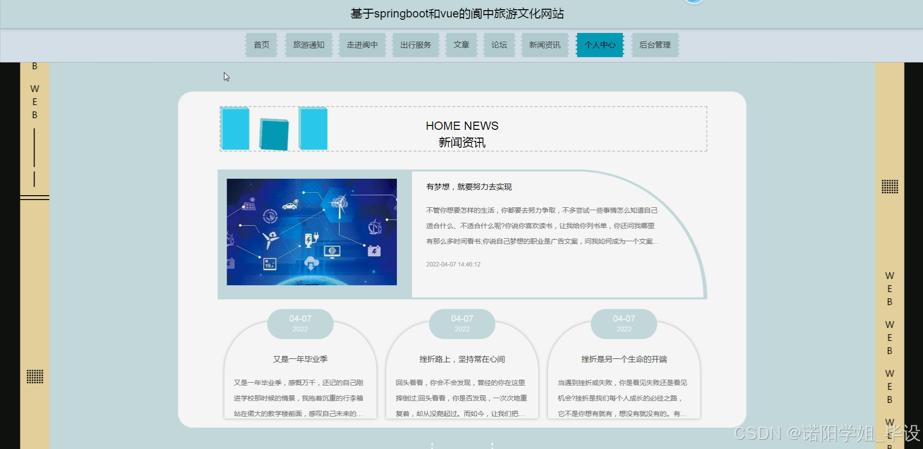The image size is (923, 449).
Task: Open article 有梦想，就要努力去实现
Action: pyautogui.click(x=468, y=186)
